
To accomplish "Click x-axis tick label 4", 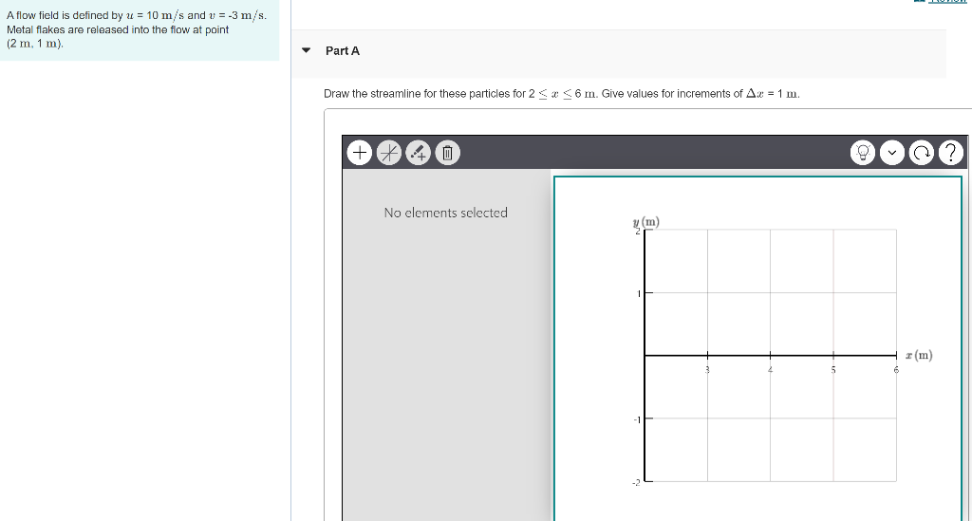I will pyautogui.click(x=770, y=370).
